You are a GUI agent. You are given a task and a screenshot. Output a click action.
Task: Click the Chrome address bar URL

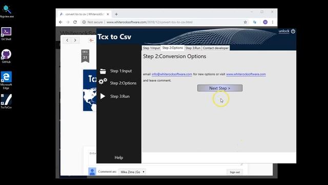click(x=149, y=22)
